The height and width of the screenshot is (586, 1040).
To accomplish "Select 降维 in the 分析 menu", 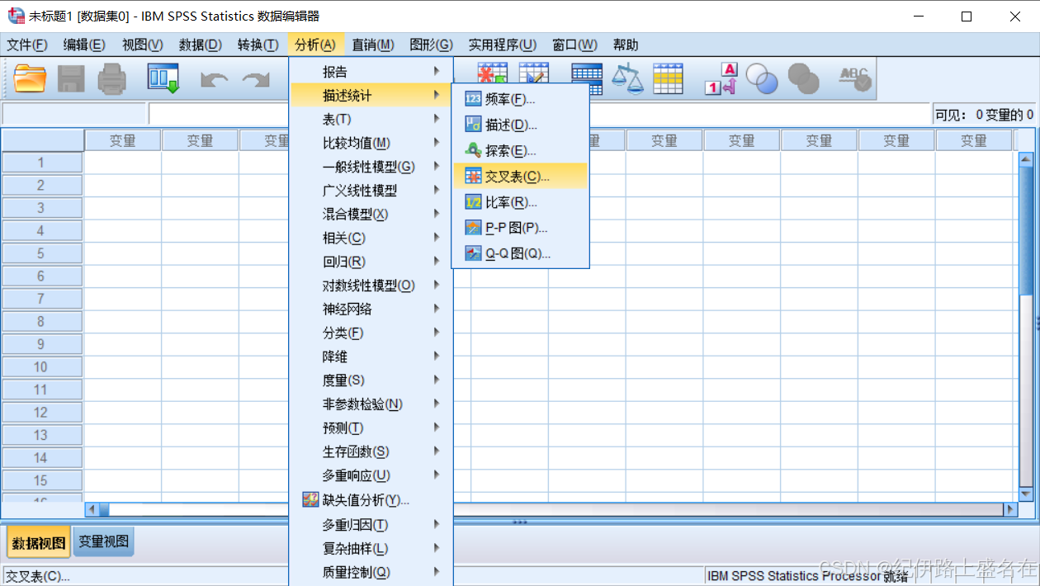I will click(371, 357).
